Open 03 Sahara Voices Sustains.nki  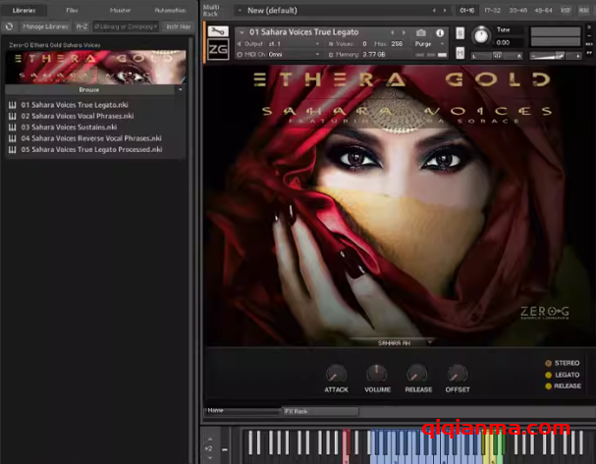click(69, 128)
